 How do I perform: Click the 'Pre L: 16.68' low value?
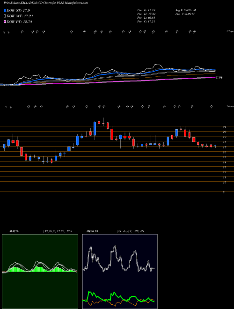point(146,18)
